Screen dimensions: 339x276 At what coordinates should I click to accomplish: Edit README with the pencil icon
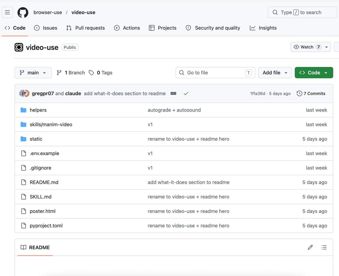point(310,247)
